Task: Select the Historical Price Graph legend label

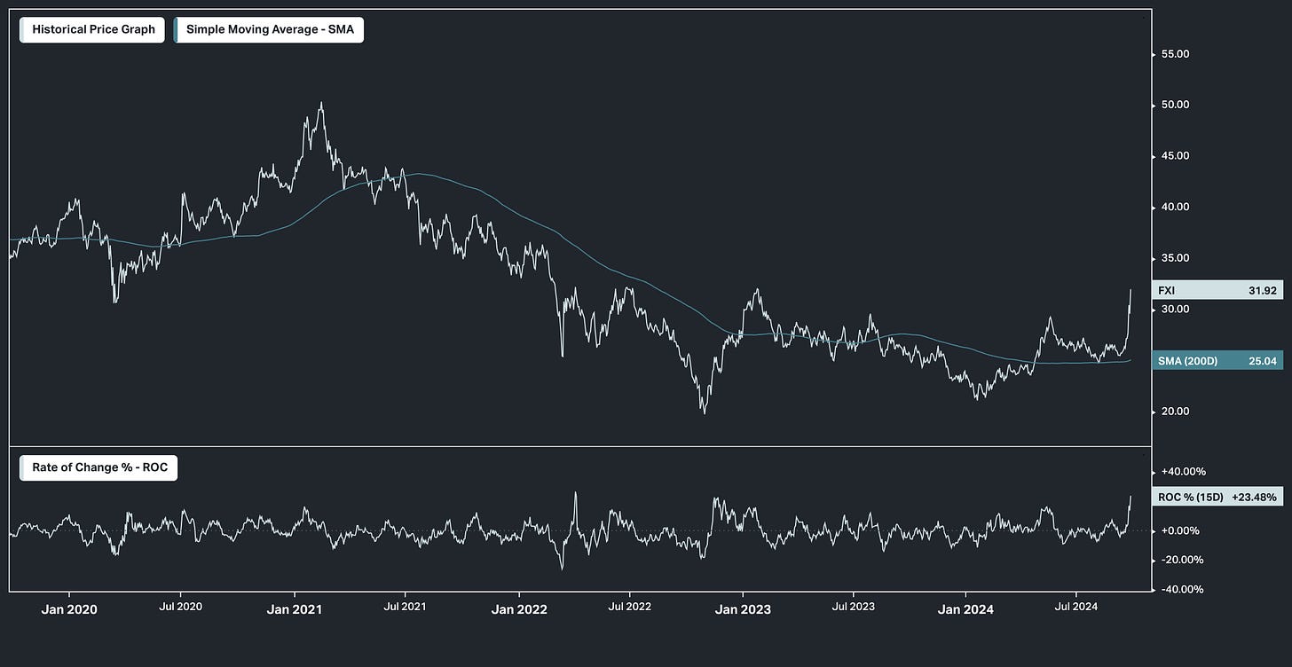Action: click(x=92, y=29)
